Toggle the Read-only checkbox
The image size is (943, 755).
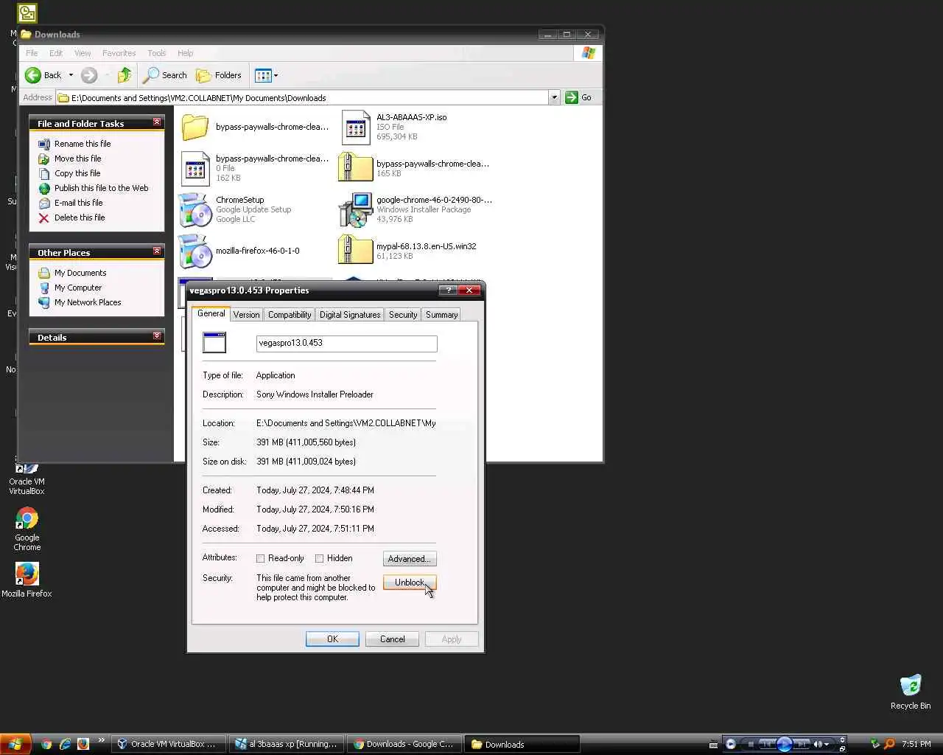click(261, 559)
